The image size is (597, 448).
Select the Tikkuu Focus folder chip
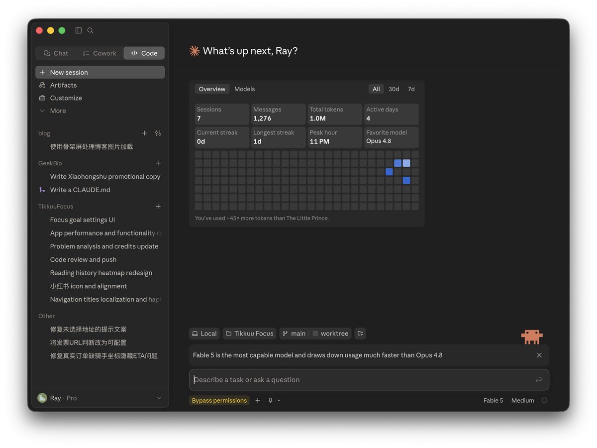tap(250, 334)
